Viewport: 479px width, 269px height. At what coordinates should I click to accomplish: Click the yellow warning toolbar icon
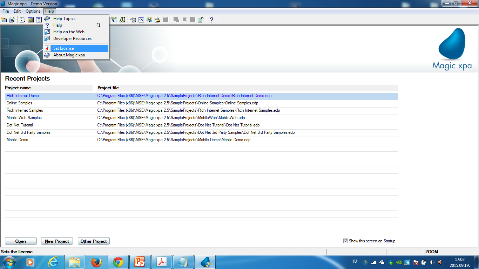point(157,20)
